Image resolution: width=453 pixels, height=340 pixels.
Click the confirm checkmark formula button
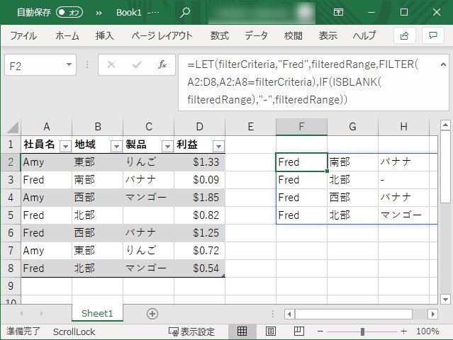[x=137, y=64]
